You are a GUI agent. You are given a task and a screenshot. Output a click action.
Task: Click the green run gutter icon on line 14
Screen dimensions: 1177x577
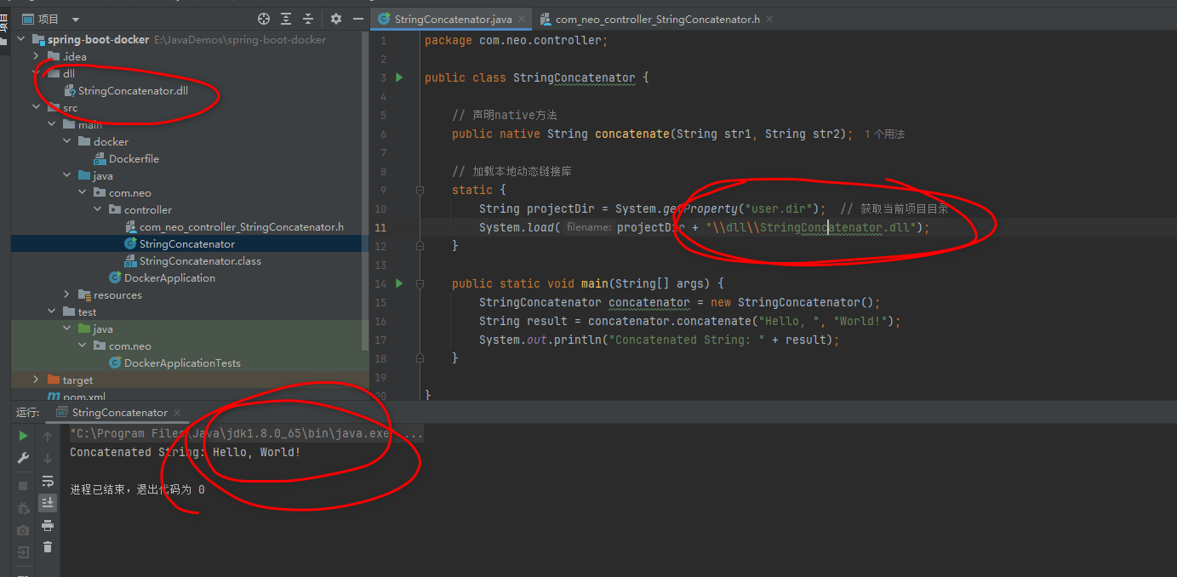400,283
